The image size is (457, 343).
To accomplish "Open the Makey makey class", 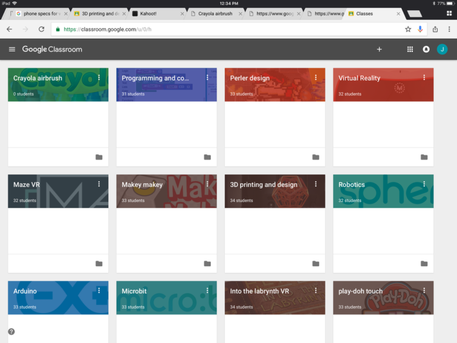I will click(x=142, y=185).
